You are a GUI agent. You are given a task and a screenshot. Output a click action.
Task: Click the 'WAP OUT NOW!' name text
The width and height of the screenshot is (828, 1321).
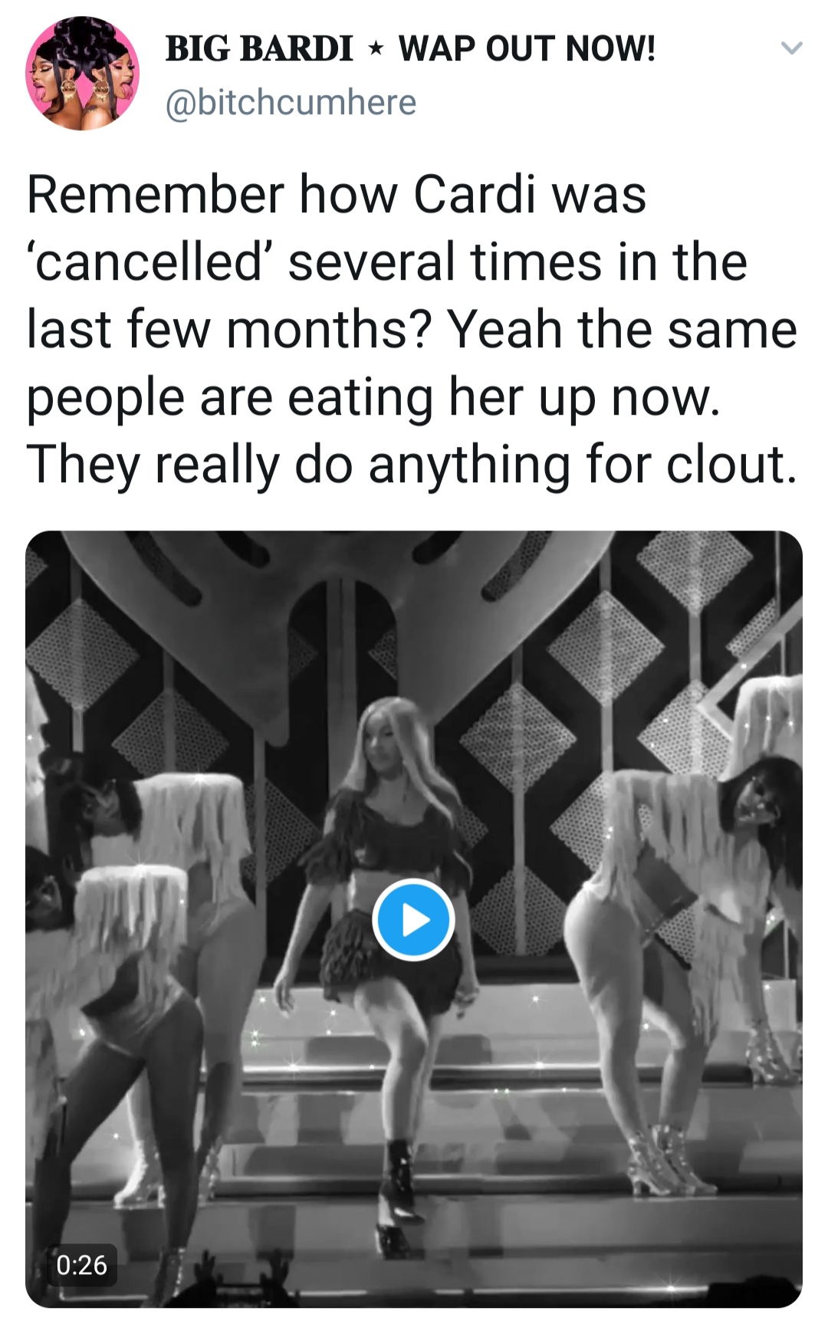(527, 49)
